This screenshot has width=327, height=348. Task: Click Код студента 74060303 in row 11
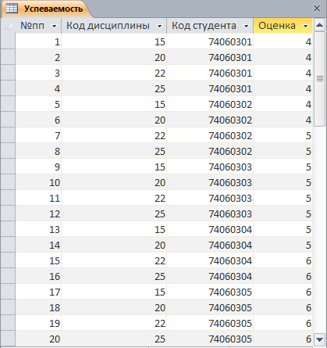pyautogui.click(x=210, y=198)
